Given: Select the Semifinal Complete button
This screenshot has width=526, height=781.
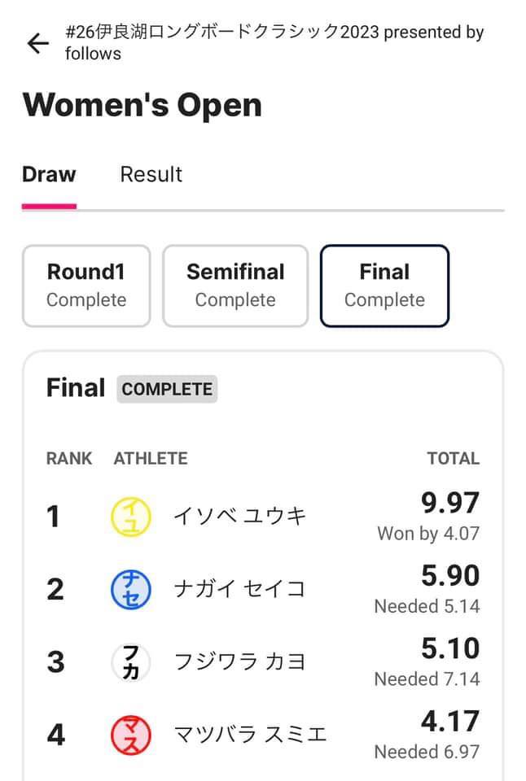Looking at the screenshot, I should pyautogui.click(x=235, y=286).
